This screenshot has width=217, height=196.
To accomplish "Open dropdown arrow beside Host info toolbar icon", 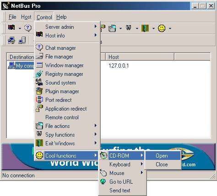I will tap(20, 28).
